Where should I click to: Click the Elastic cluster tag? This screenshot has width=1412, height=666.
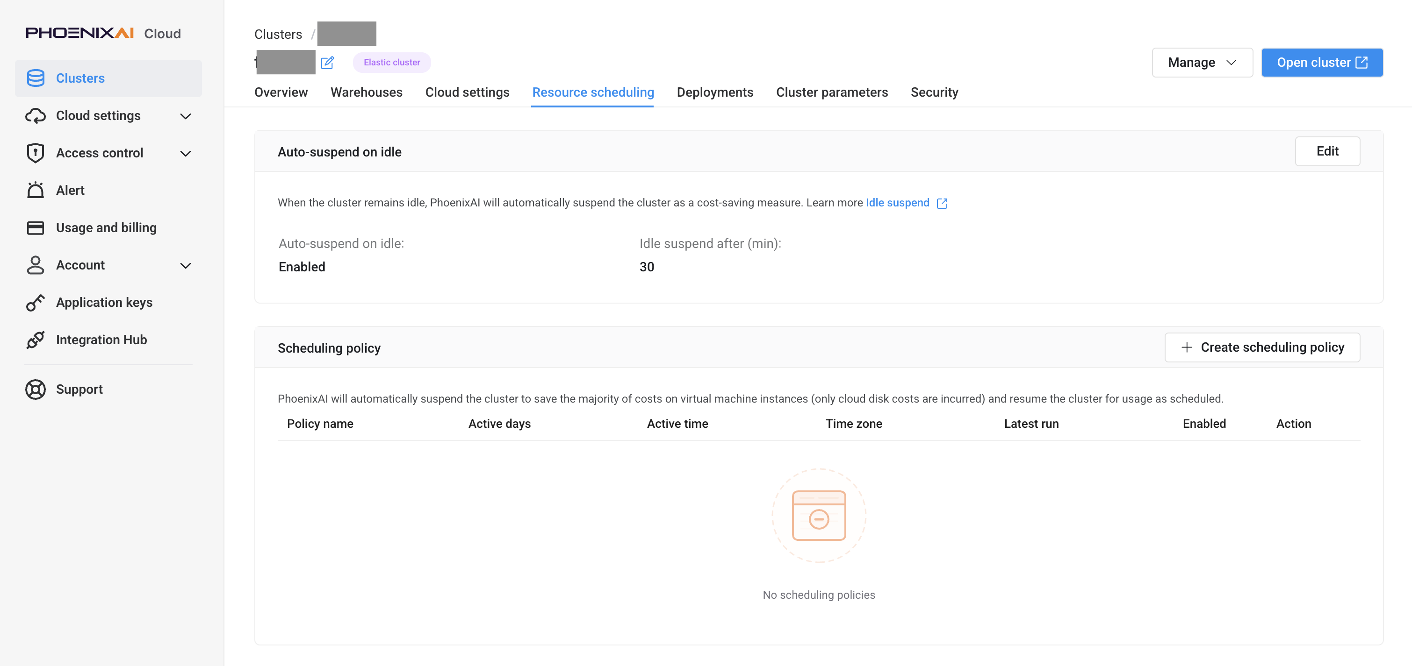[392, 63]
